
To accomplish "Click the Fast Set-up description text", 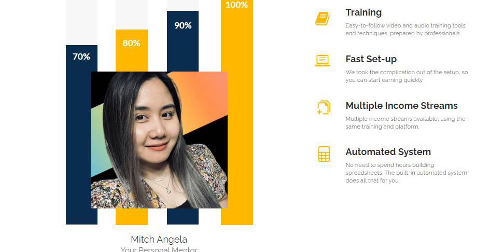I will (407, 76).
